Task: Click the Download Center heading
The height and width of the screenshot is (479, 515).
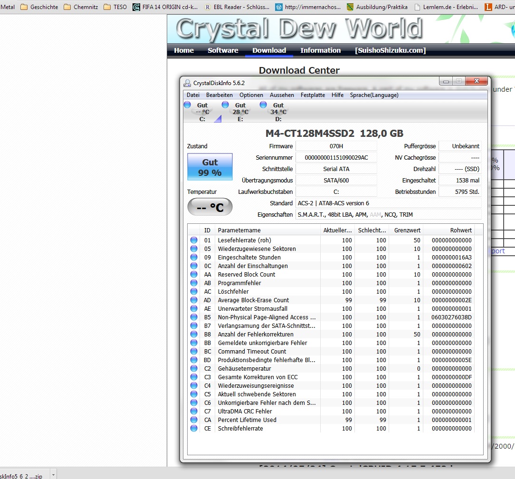Action: 299,70
